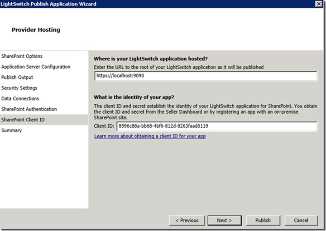The width and height of the screenshot is (326, 231).
Task: Click the Next button
Action: pos(225,221)
